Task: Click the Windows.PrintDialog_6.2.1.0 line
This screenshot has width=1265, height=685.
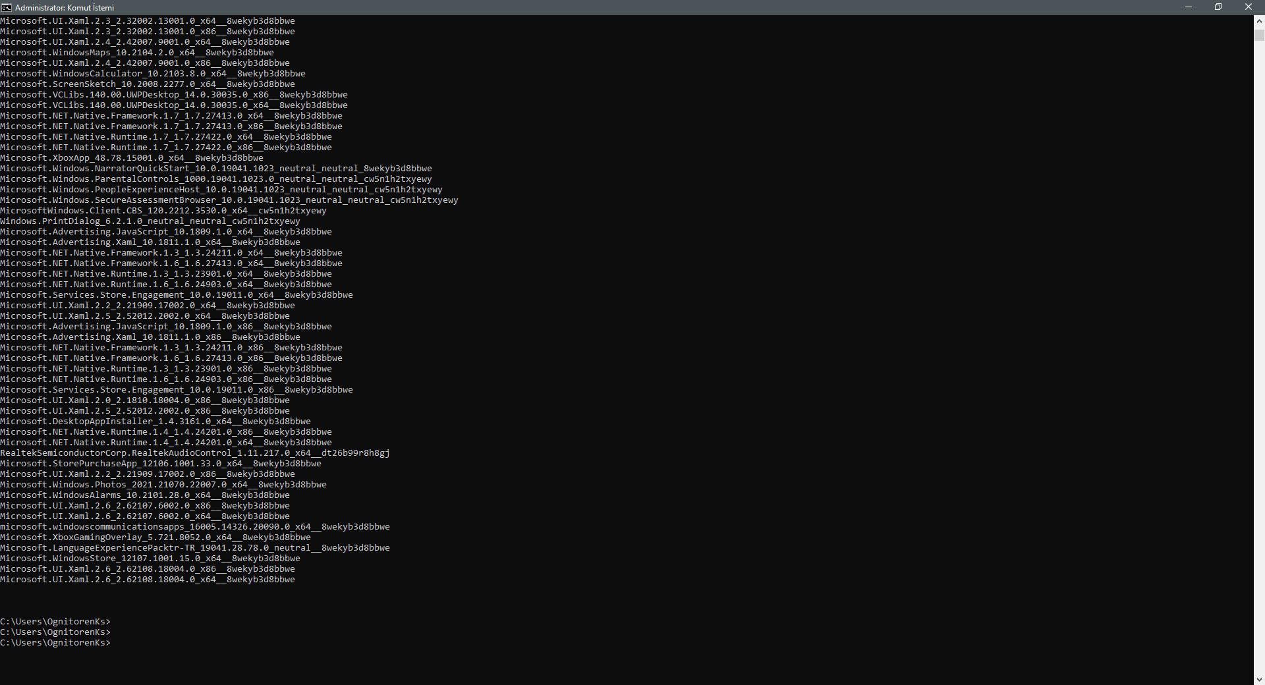Action: tap(150, 221)
